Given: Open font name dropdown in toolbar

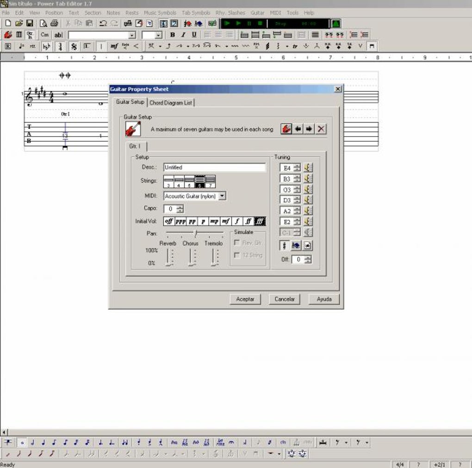Looking at the screenshot, I should 132,35.
